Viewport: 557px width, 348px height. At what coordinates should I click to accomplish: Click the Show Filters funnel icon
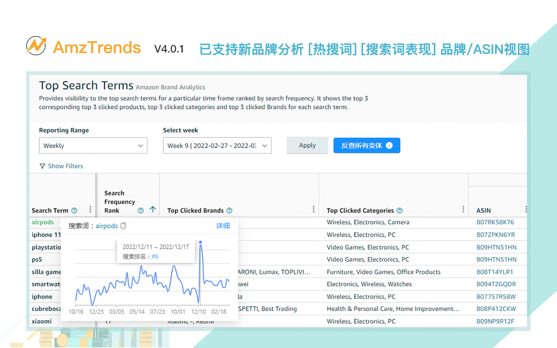click(42, 166)
